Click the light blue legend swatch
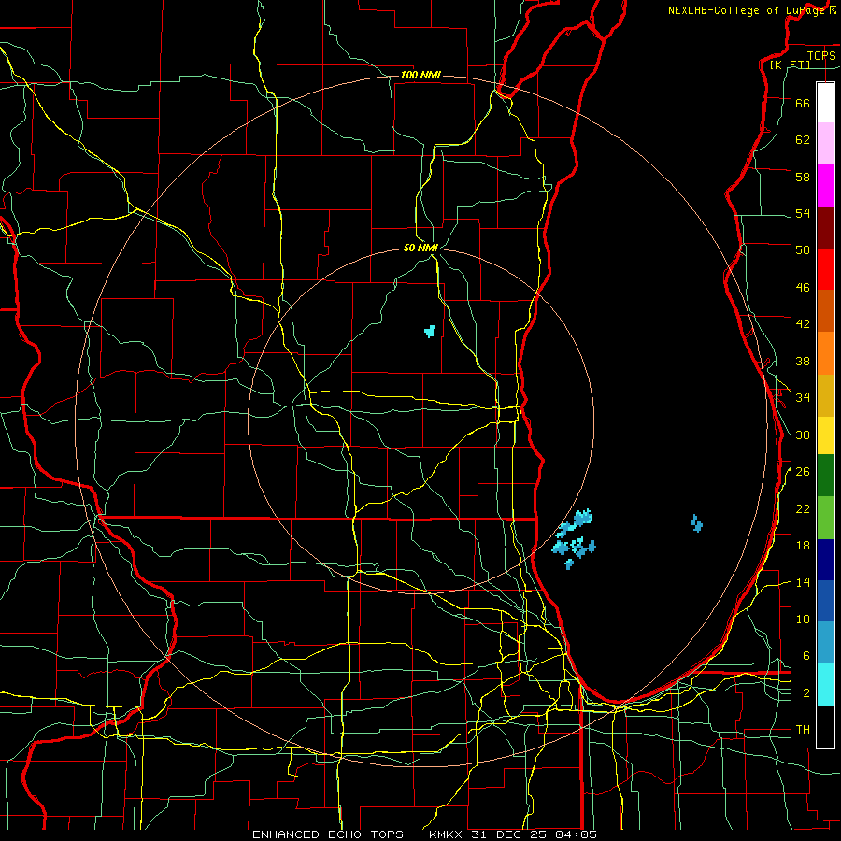 tap(825, 643)
